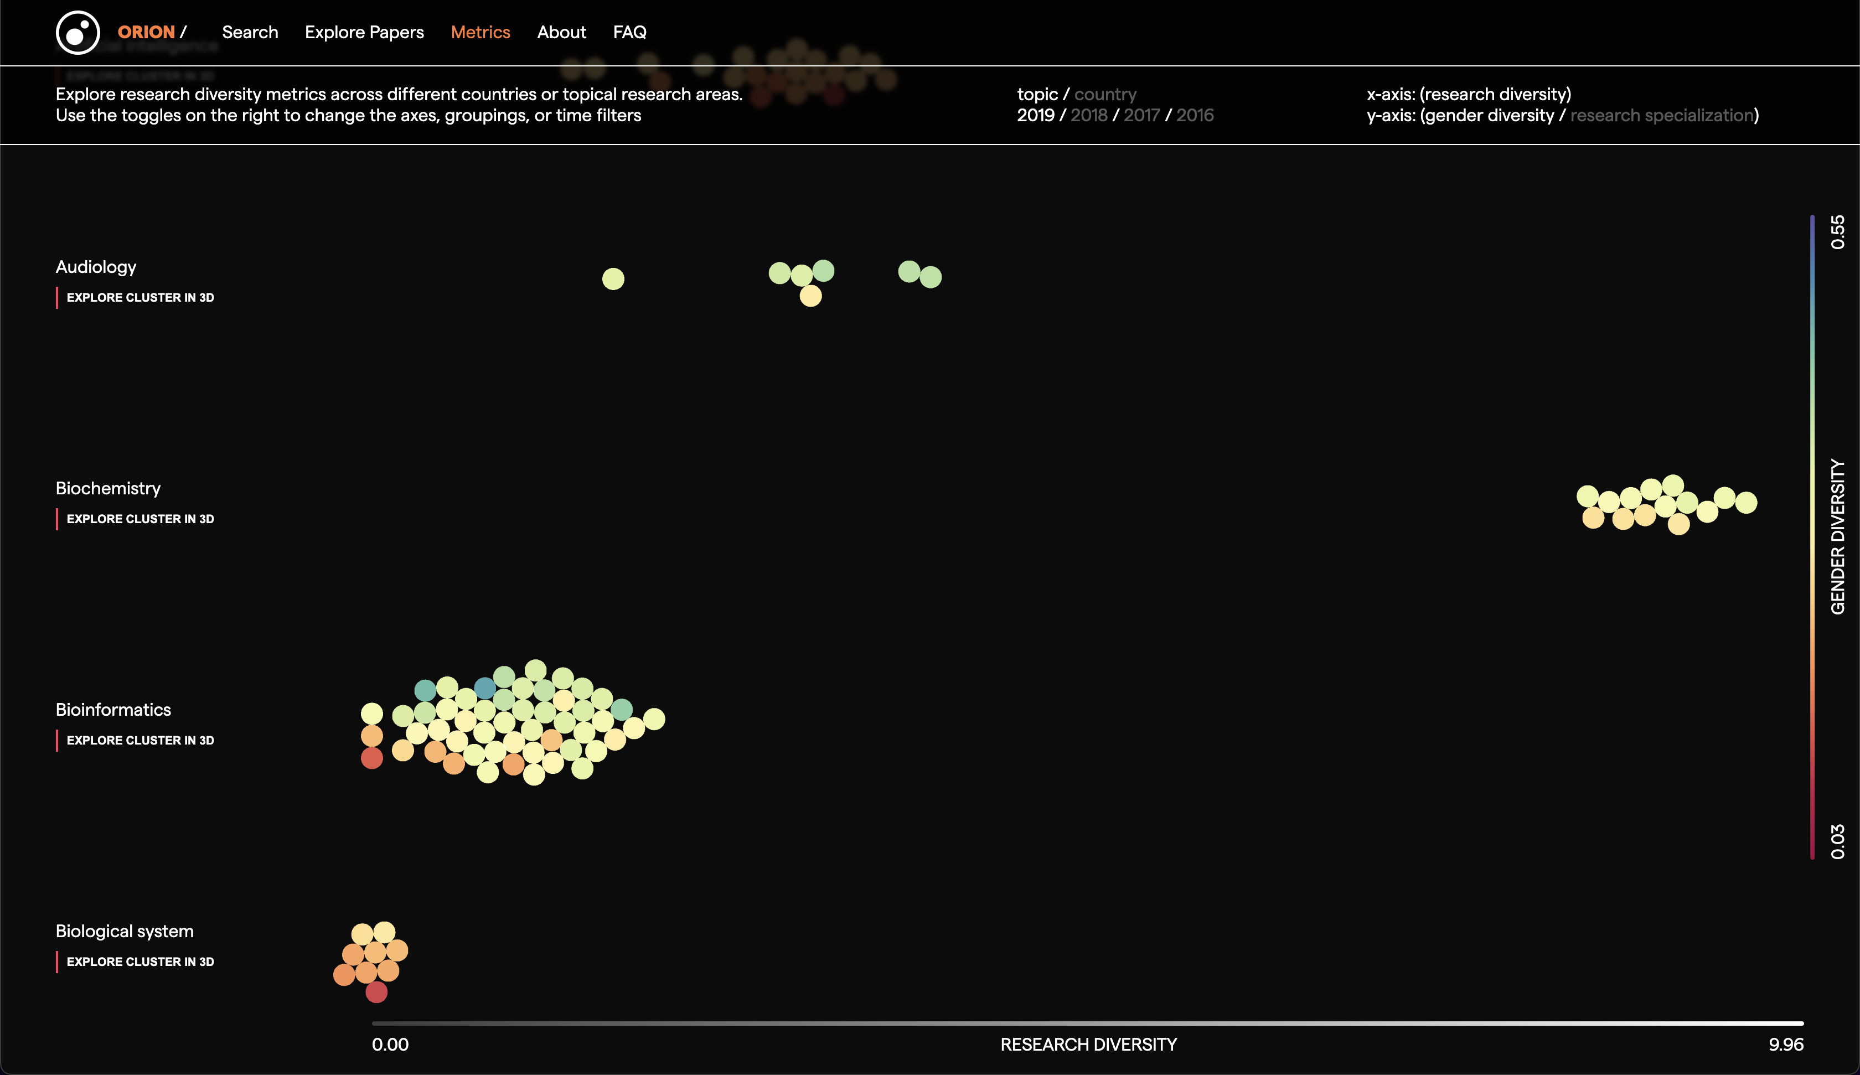Click the red Bioinformatics data bubble
This screenshot has height=1075, width=1860.
click(372, 758)
